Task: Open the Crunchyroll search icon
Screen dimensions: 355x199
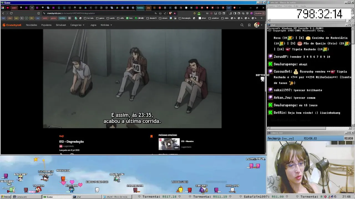Action: (242, 25)
